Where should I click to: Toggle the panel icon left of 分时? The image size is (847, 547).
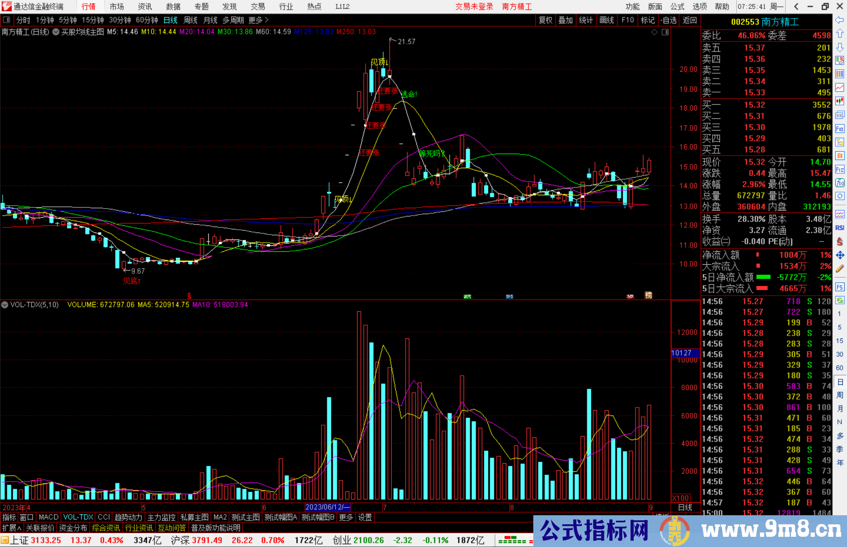(x=7, y=20)
